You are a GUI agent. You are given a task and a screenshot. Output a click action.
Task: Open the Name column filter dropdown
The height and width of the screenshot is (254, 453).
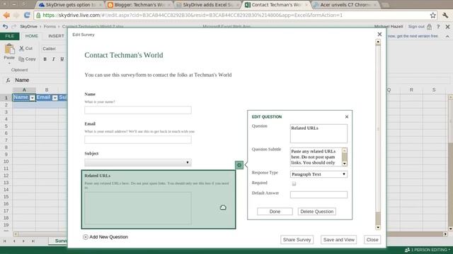pyautogui.click(x=33, y=98)
